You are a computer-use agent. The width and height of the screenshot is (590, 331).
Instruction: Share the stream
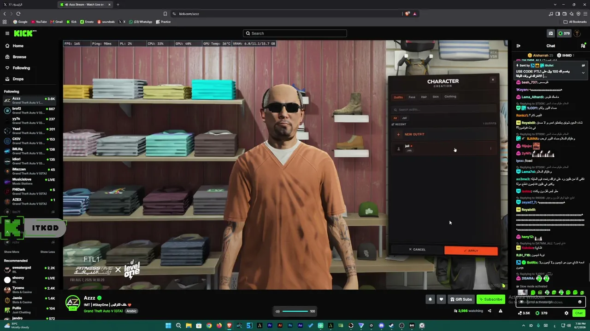click(x=490, y=311)
